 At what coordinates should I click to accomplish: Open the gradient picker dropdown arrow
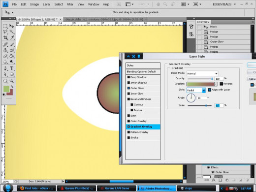coord(216,84)
